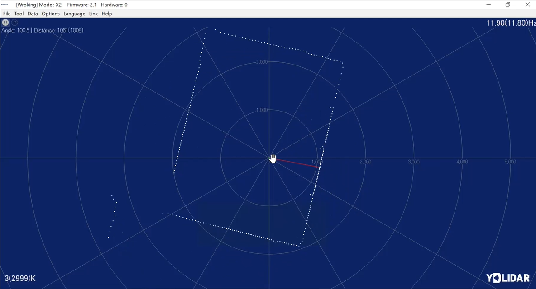Minimize the YDLIDAR window
The width and height of the screenshot is (536, 289).
click(x=488, y=5)
